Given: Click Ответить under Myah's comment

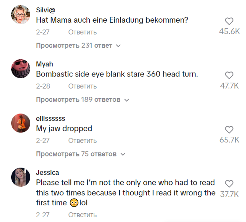Looking at the screenshot, I should [82, 86].
